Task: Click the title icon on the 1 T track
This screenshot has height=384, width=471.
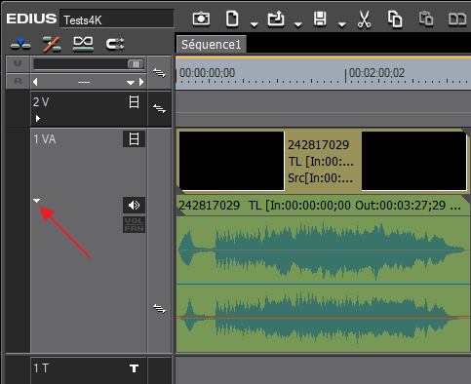Action: pos(134,368)
